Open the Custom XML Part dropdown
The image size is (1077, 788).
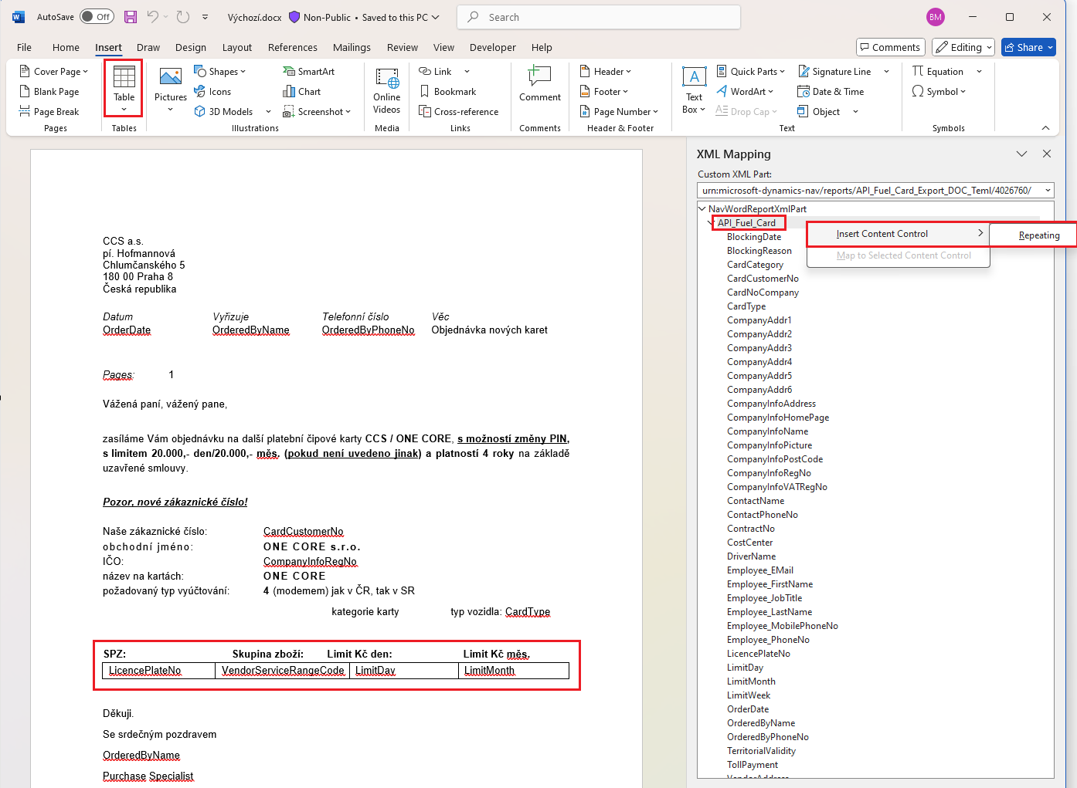(x=1048, y=191)
